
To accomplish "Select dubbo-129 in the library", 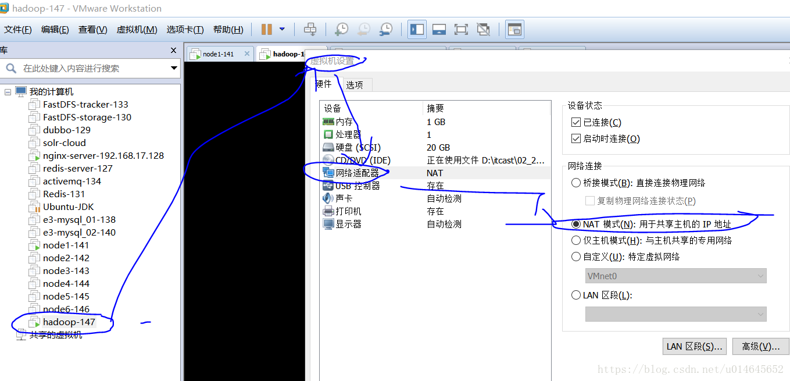I will point(67,130).
